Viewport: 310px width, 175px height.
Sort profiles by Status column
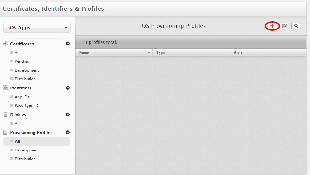pyautogui.click(x=268, y=53)
